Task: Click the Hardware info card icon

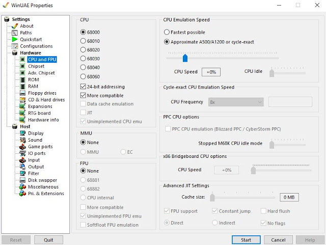Action: 22,120
